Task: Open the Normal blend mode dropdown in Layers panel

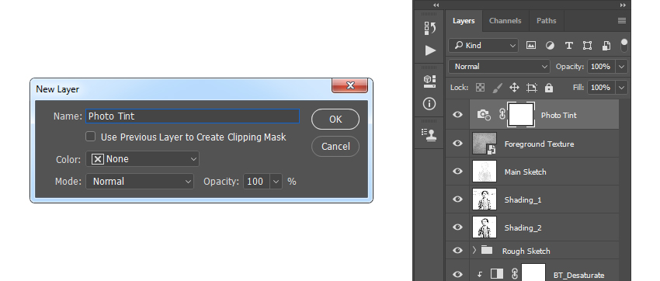Action: tap(499, 67)
